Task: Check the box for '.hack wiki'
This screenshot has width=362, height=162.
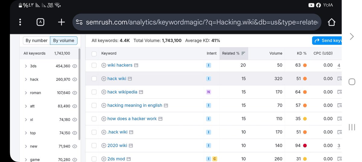Action: 94,132
